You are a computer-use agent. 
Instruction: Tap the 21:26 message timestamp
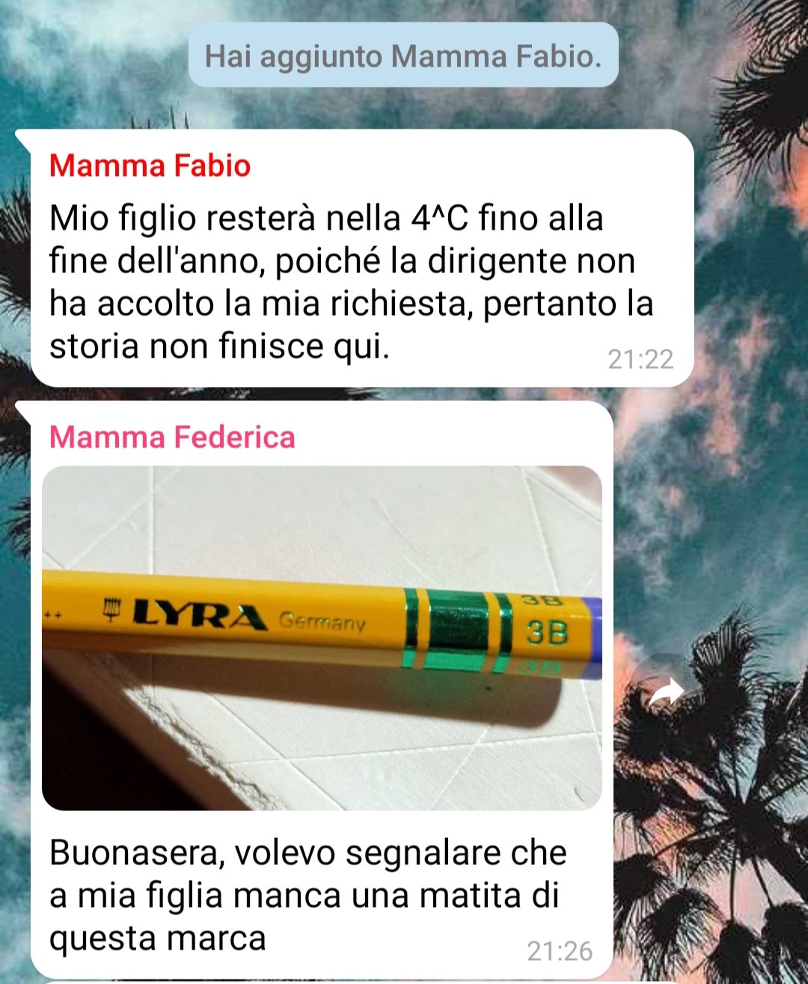pos(560,951)
